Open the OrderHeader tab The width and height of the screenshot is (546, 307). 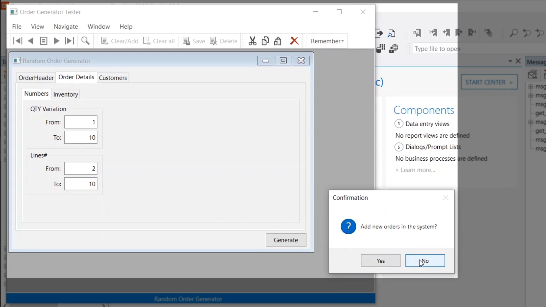coord(36,78)
